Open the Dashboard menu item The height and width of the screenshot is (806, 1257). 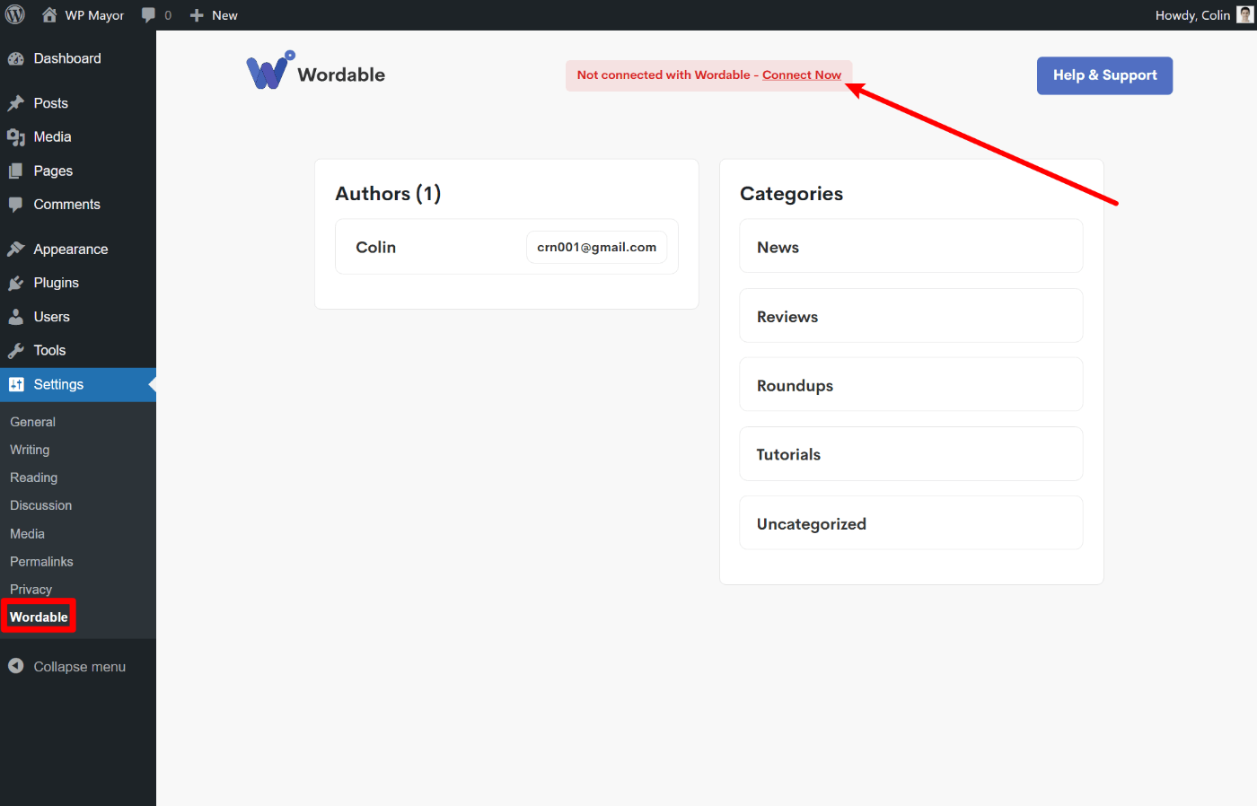[x=67, y=58]
